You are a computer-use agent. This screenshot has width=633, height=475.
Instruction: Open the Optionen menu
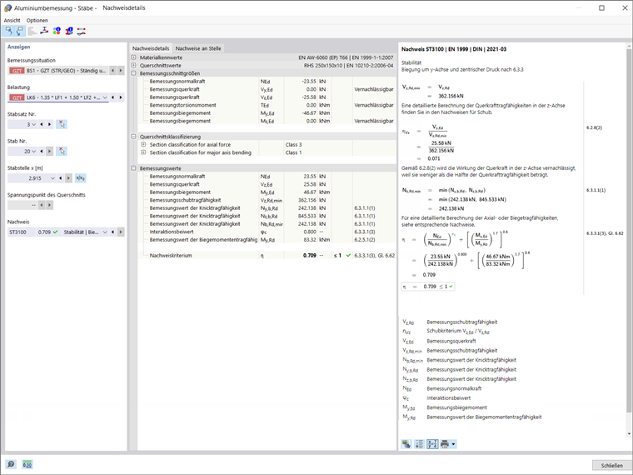point(37,20)
